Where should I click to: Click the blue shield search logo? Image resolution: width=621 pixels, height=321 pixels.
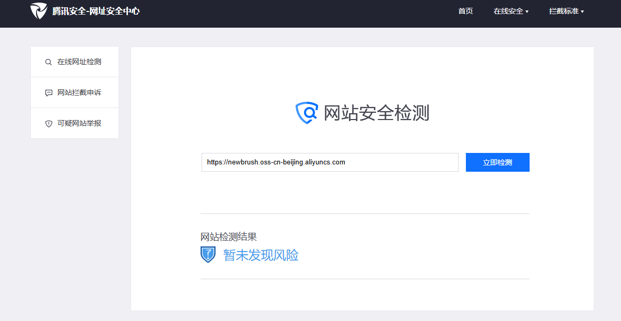point(307,113)
